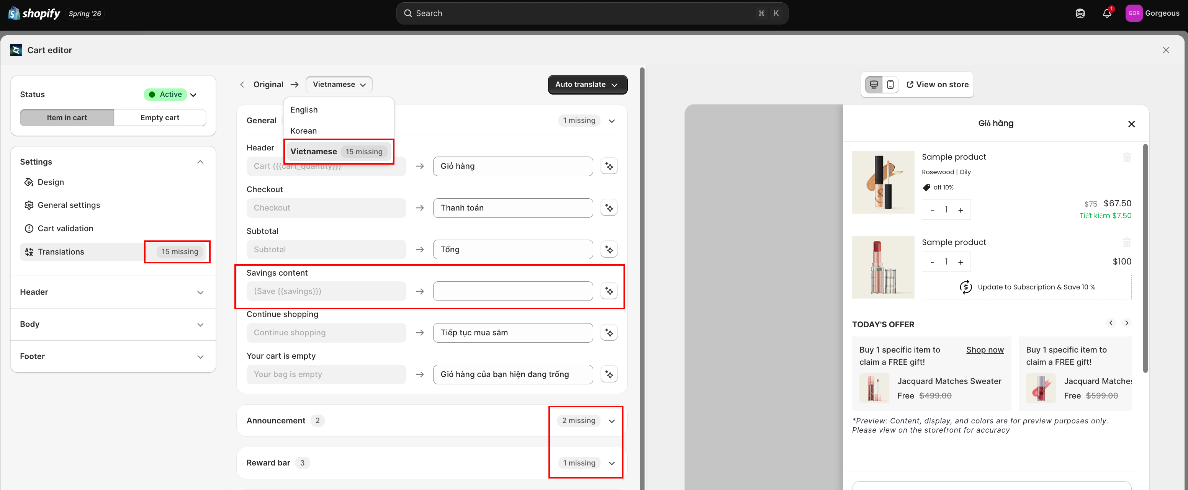Open the Active status dropdown
The image size is (1188, 490).
(171, 95)
